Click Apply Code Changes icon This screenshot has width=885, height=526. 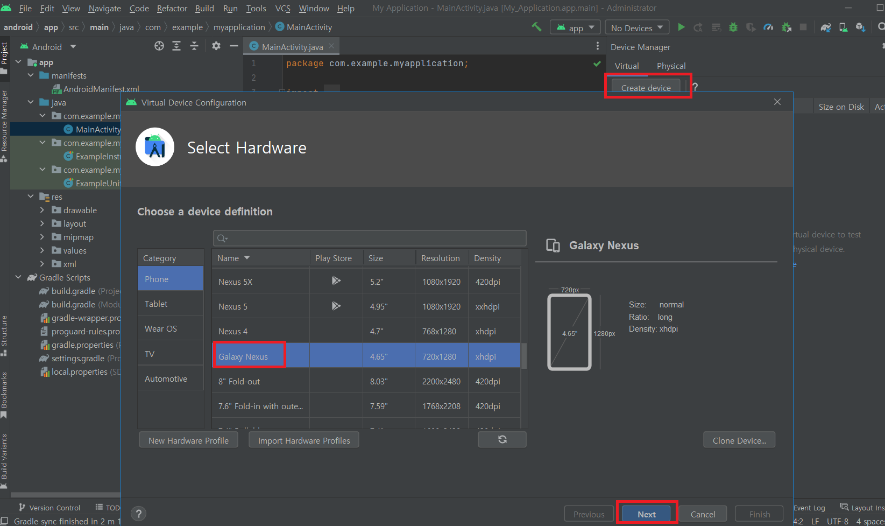pos(716,27)
